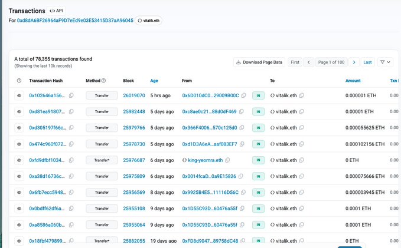
Task: Click Download Page Data button
Action: coord(259,62)
